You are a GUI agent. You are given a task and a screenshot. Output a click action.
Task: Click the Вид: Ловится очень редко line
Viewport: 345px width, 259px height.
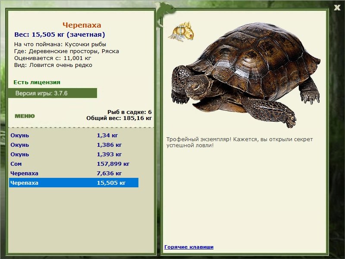[x=53, y=65]
